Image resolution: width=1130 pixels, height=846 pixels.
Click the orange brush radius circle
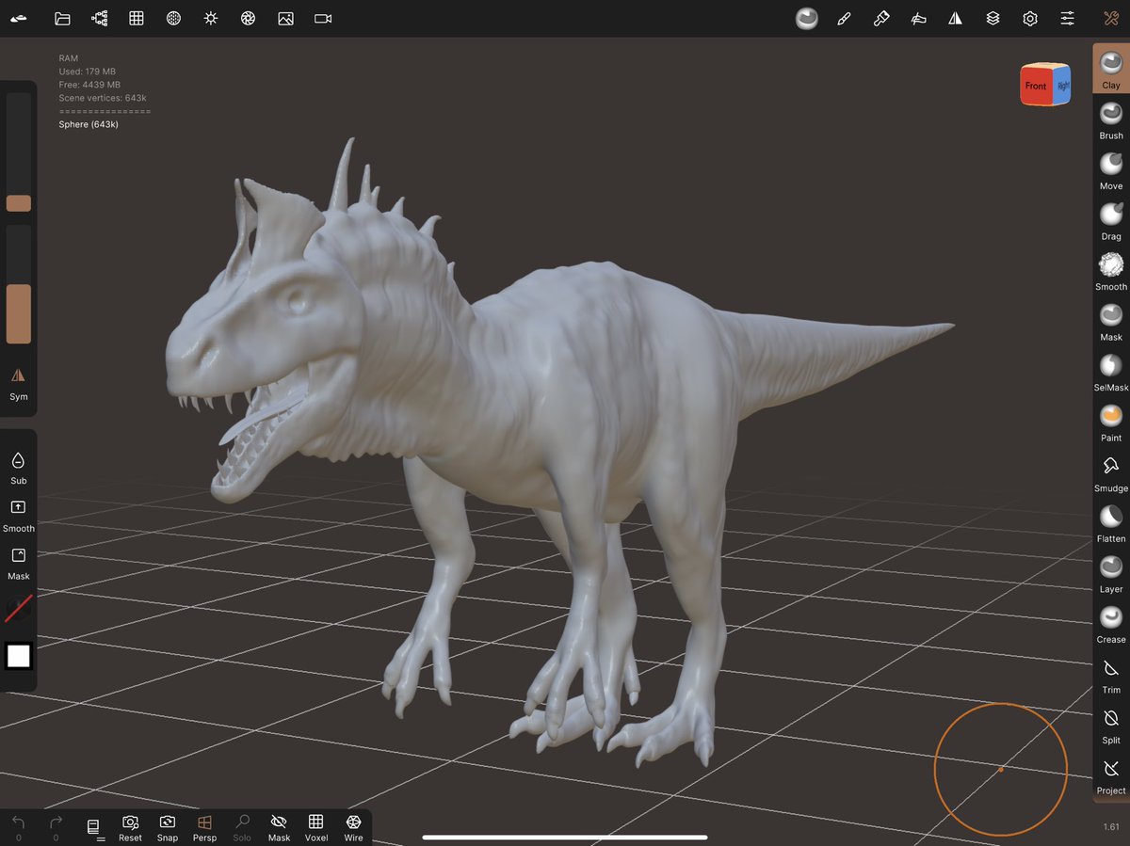1000,769
